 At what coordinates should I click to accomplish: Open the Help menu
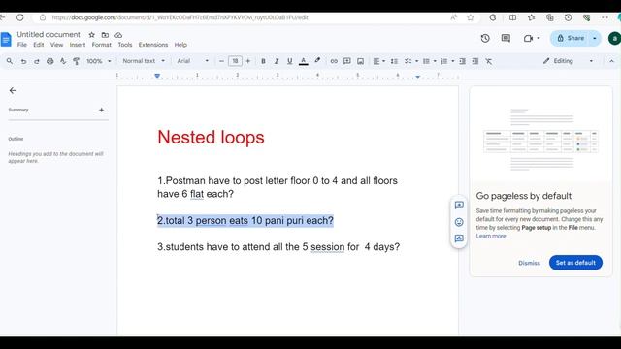click(180, 45)
